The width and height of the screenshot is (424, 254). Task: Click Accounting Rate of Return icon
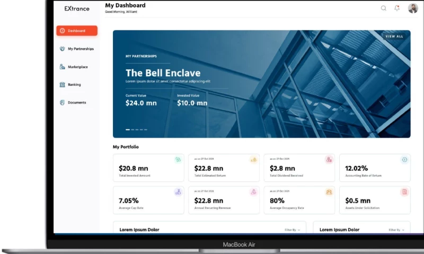[x=404, y=159]
